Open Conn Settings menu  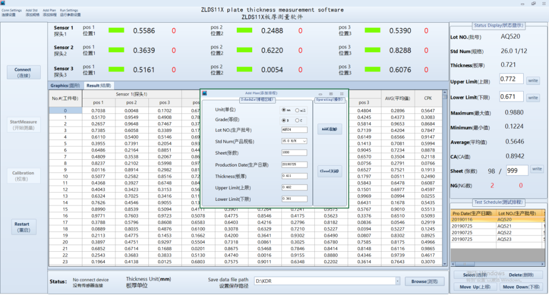pyautogui.click(x=11, y=12)
